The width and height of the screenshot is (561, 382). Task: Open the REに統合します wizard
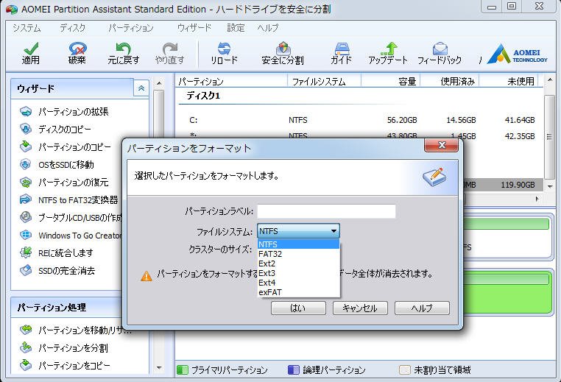pyautogui.click(x=57, y=252)
